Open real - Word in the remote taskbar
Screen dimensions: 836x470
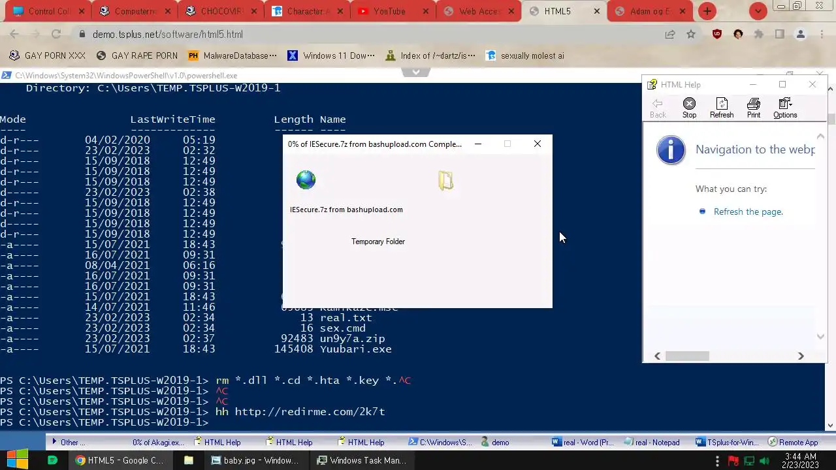(x=583, y=442)
